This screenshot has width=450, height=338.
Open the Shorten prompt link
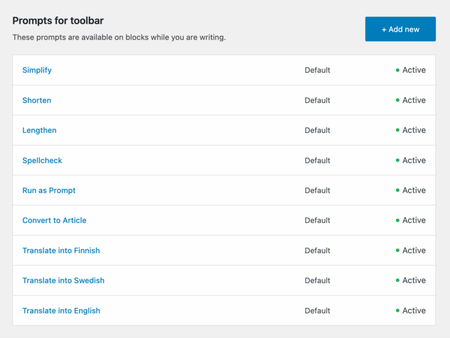[37, 101]
